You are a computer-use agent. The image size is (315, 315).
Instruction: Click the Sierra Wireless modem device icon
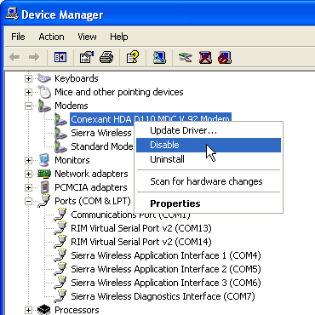60,133
